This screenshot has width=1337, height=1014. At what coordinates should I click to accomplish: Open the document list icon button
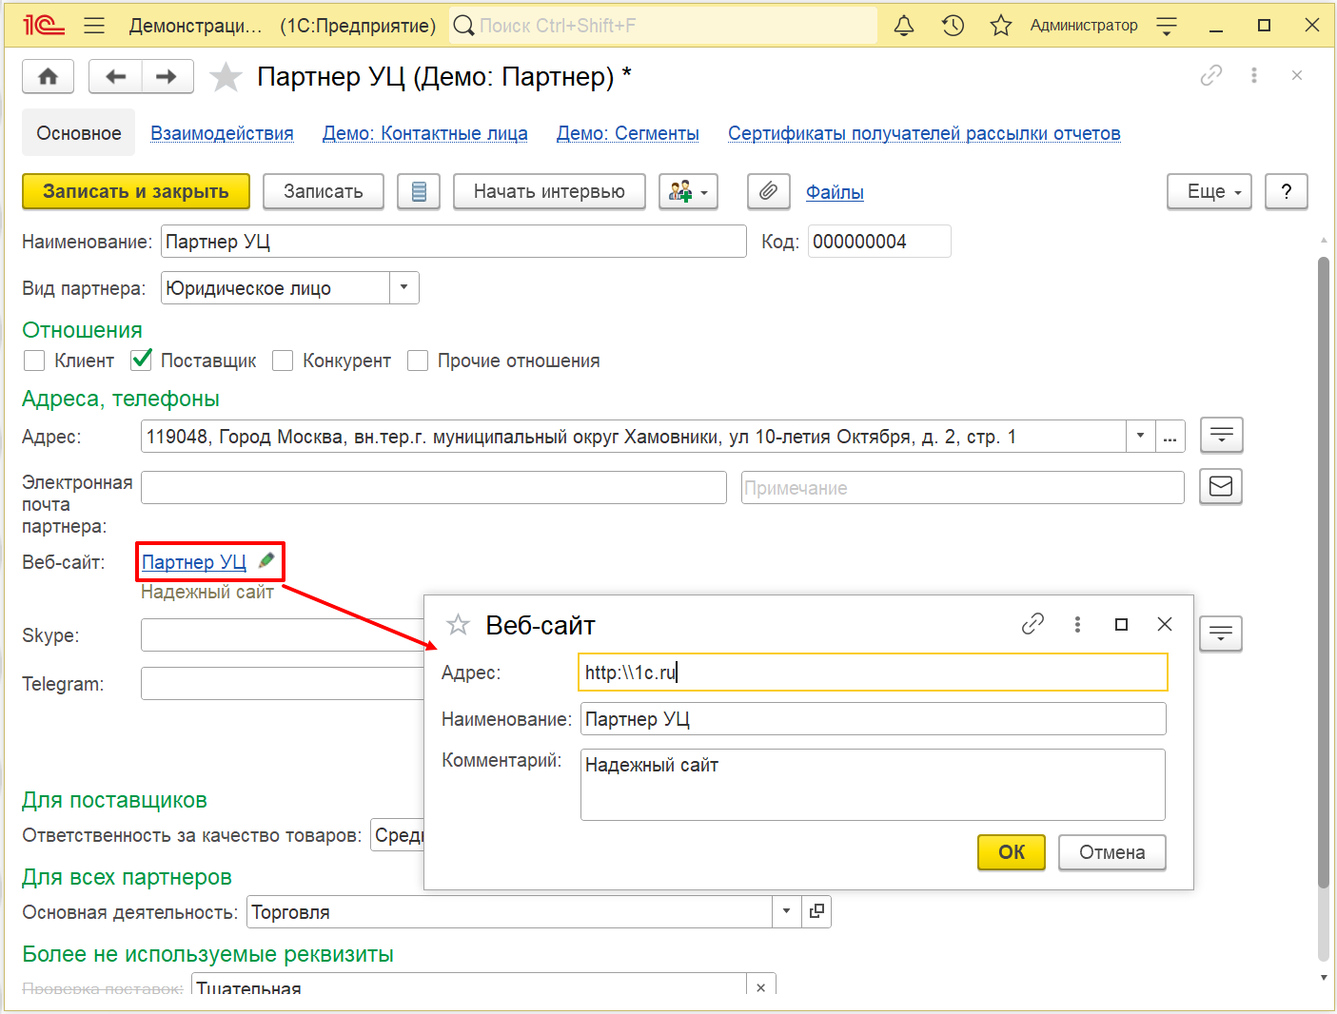[x=419, y=191]
